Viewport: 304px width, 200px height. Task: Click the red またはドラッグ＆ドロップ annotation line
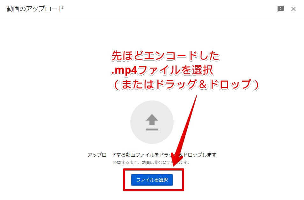click(185, 85)
